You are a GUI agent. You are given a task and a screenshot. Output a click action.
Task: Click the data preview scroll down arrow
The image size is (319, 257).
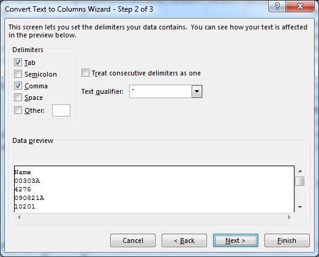(300, 207)
